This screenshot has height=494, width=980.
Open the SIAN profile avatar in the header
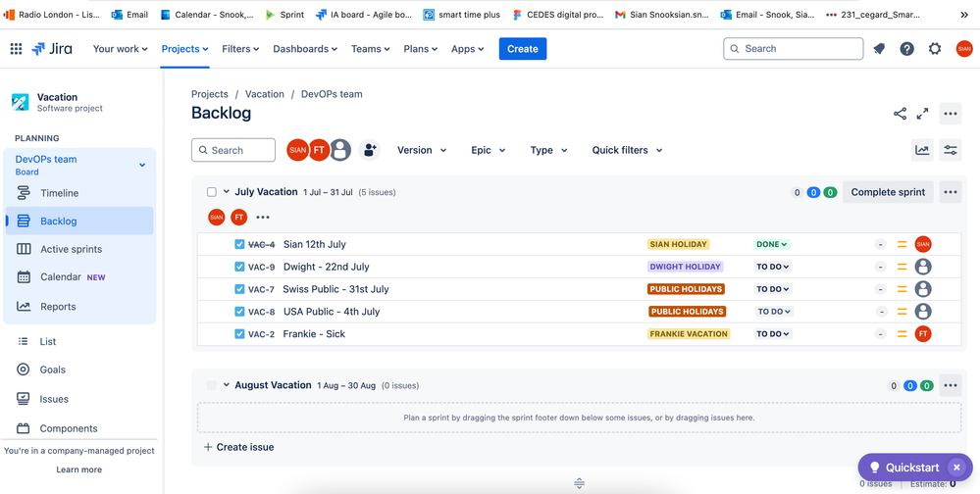pos(964,49)
